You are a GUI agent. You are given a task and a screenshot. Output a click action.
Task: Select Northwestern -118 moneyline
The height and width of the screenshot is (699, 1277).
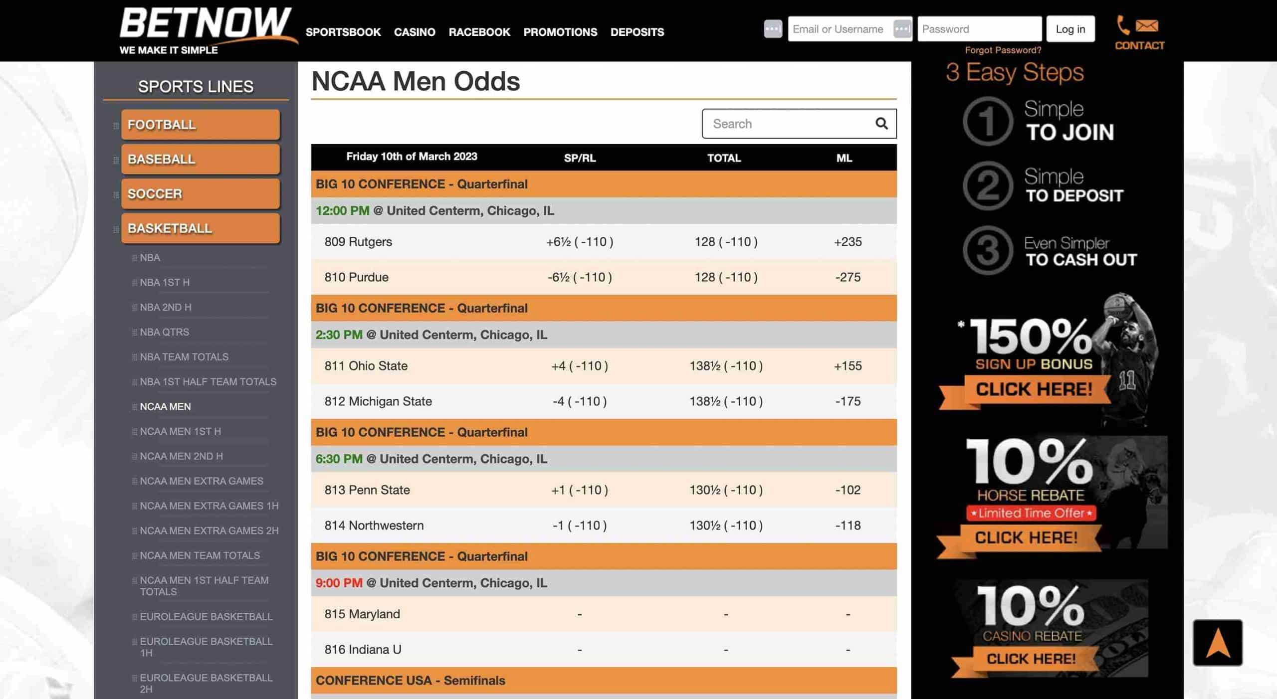click(848, 525)
